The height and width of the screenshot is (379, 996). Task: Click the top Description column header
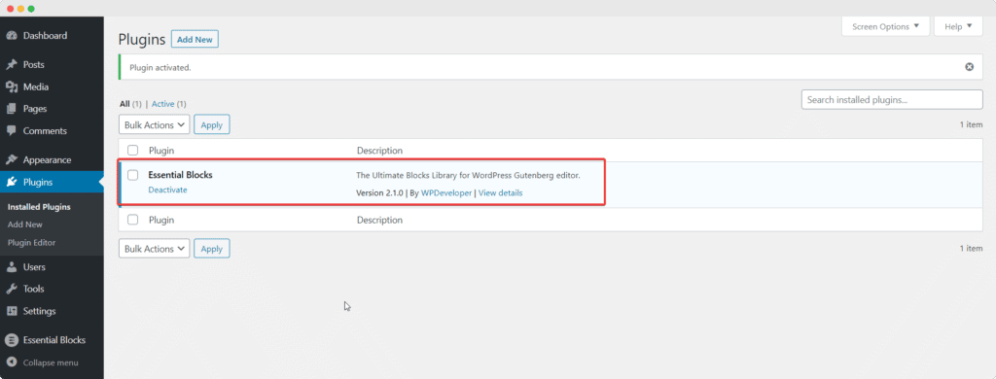[x=380, y=151]
